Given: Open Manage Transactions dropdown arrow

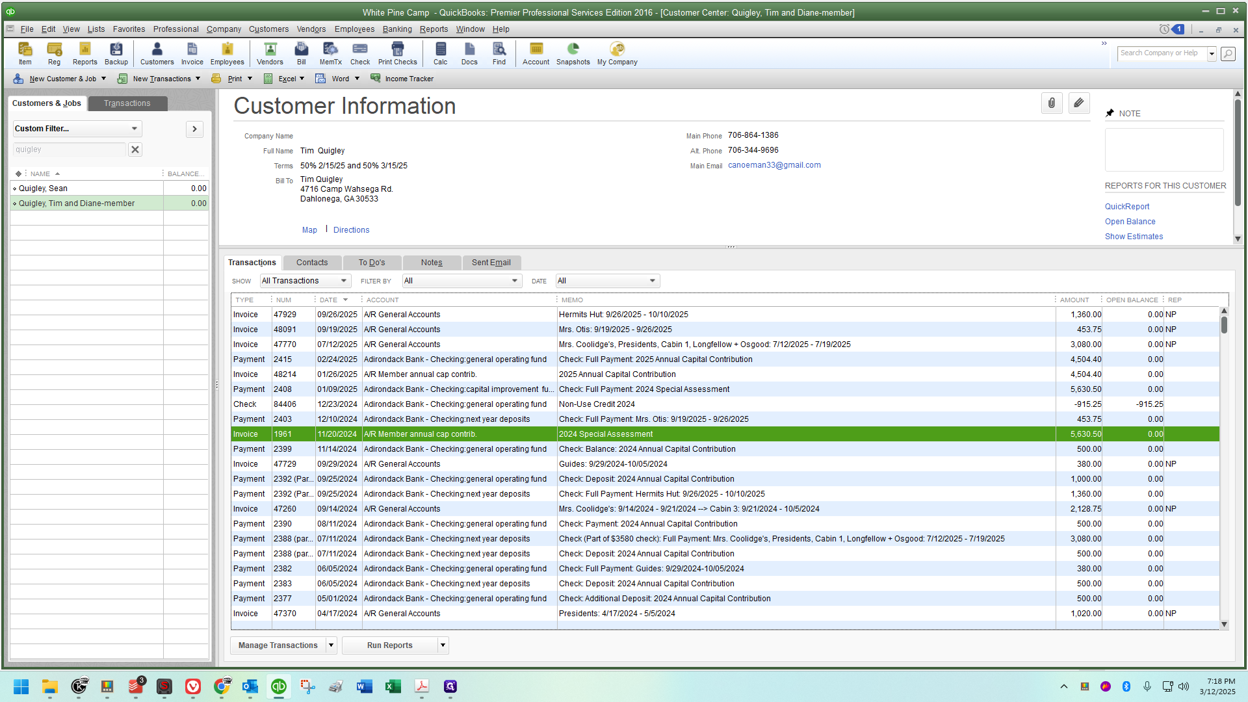Looking at the screenshot, I should (x=331, y=645).
